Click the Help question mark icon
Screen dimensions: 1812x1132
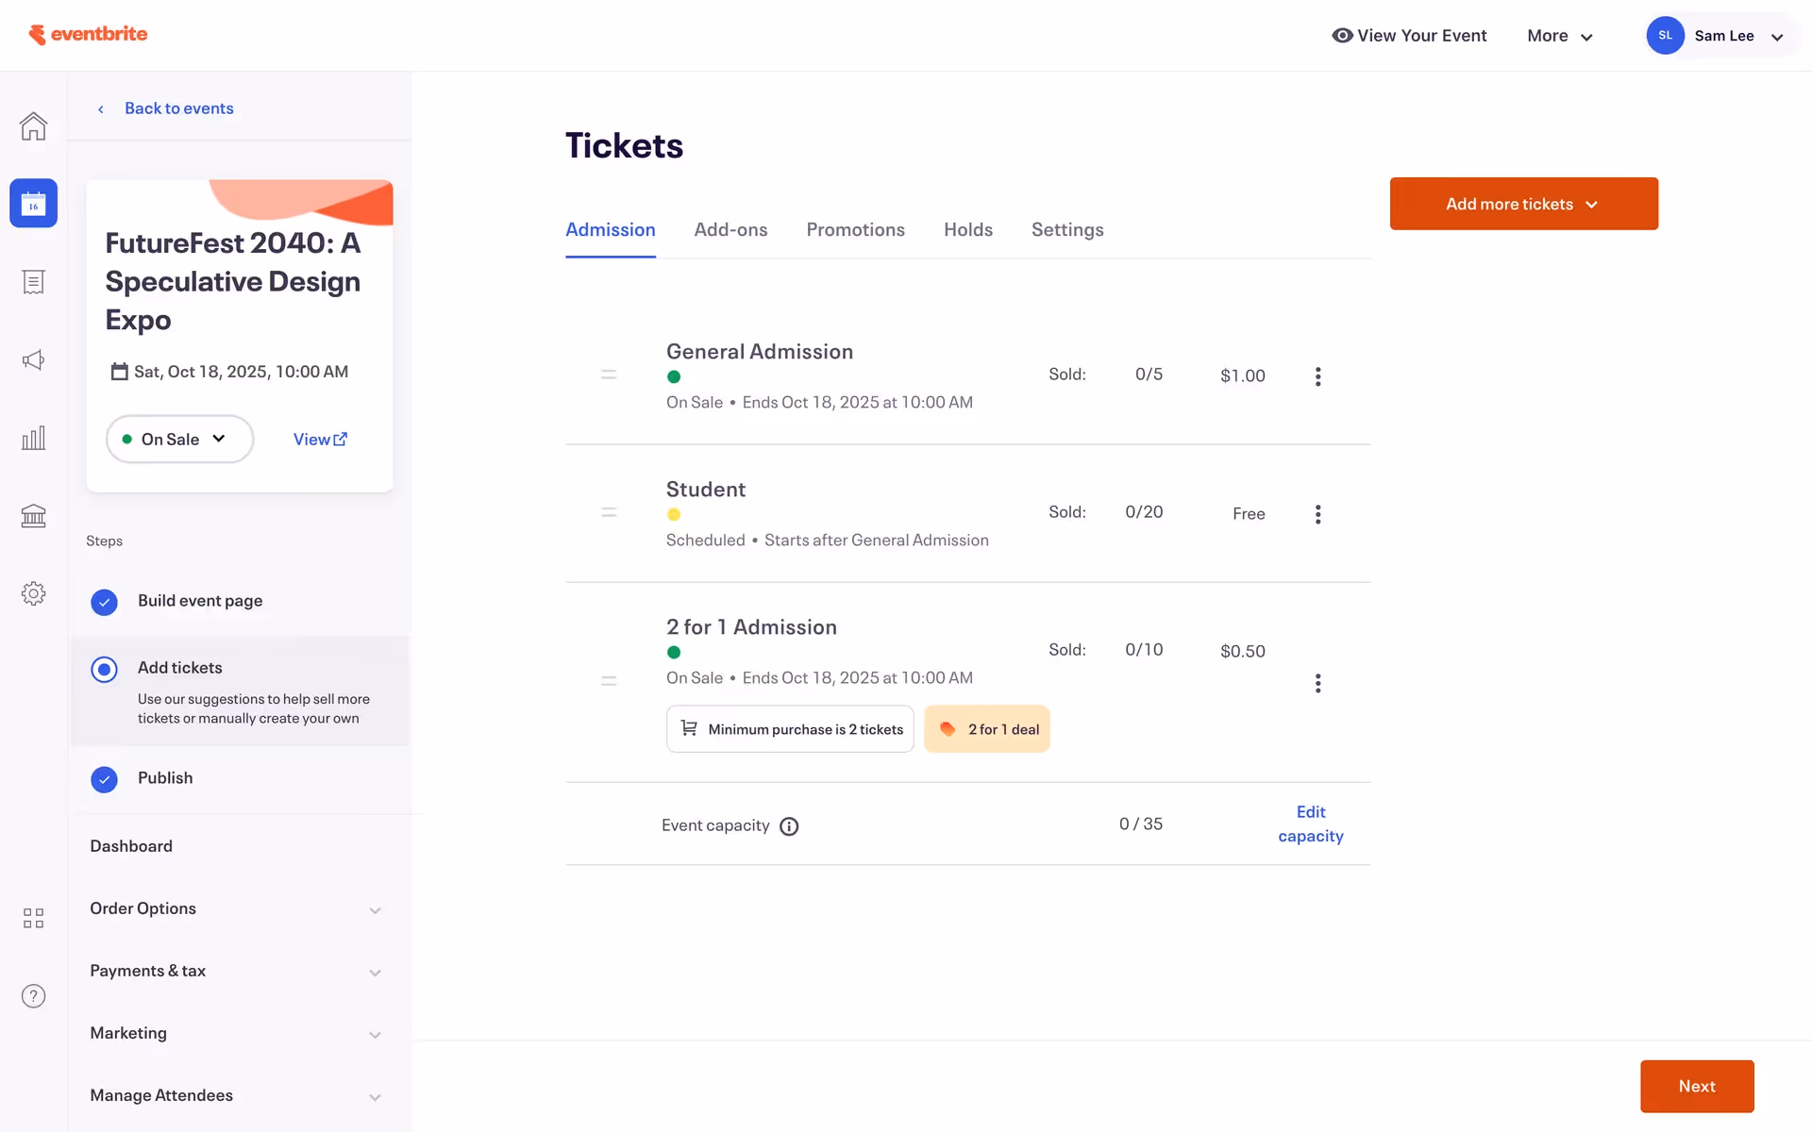33,996
